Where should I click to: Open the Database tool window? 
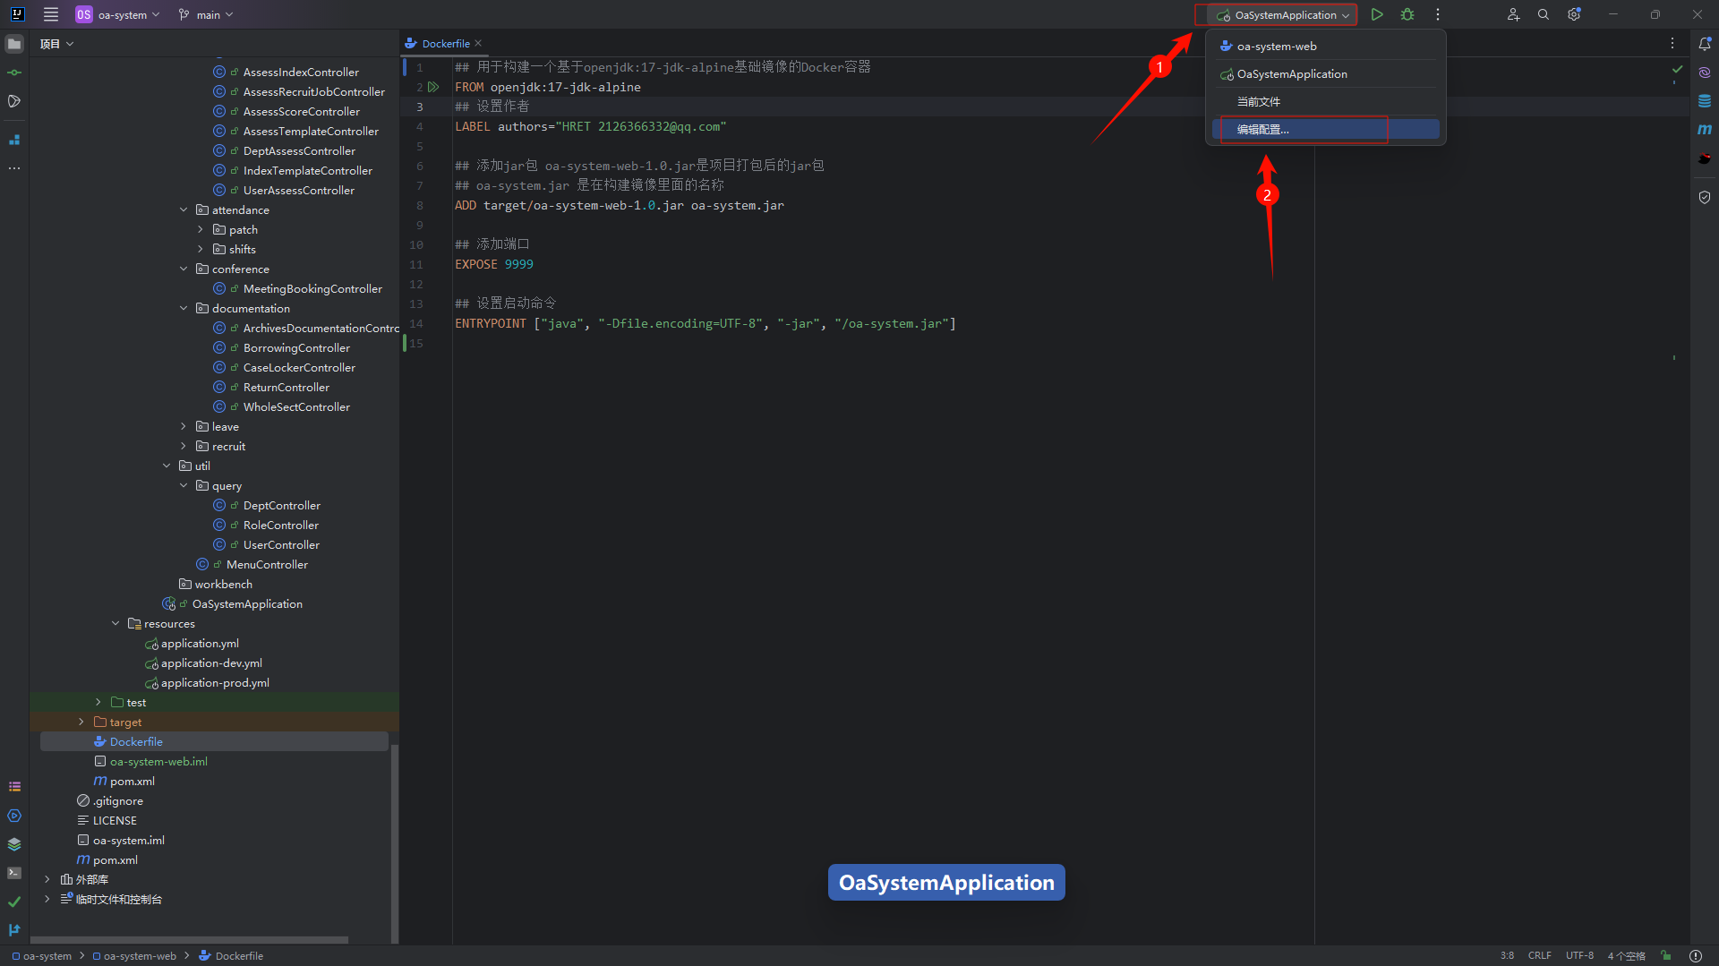pyautogui.click(x=1705, y=101)
